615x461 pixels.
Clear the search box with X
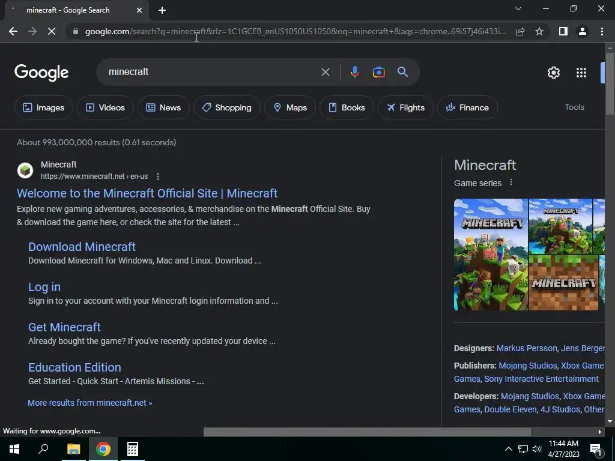(x=325, y=72)
